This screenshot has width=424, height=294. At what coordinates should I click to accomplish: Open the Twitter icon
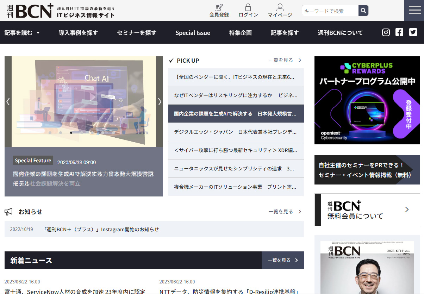pos(413,32)
